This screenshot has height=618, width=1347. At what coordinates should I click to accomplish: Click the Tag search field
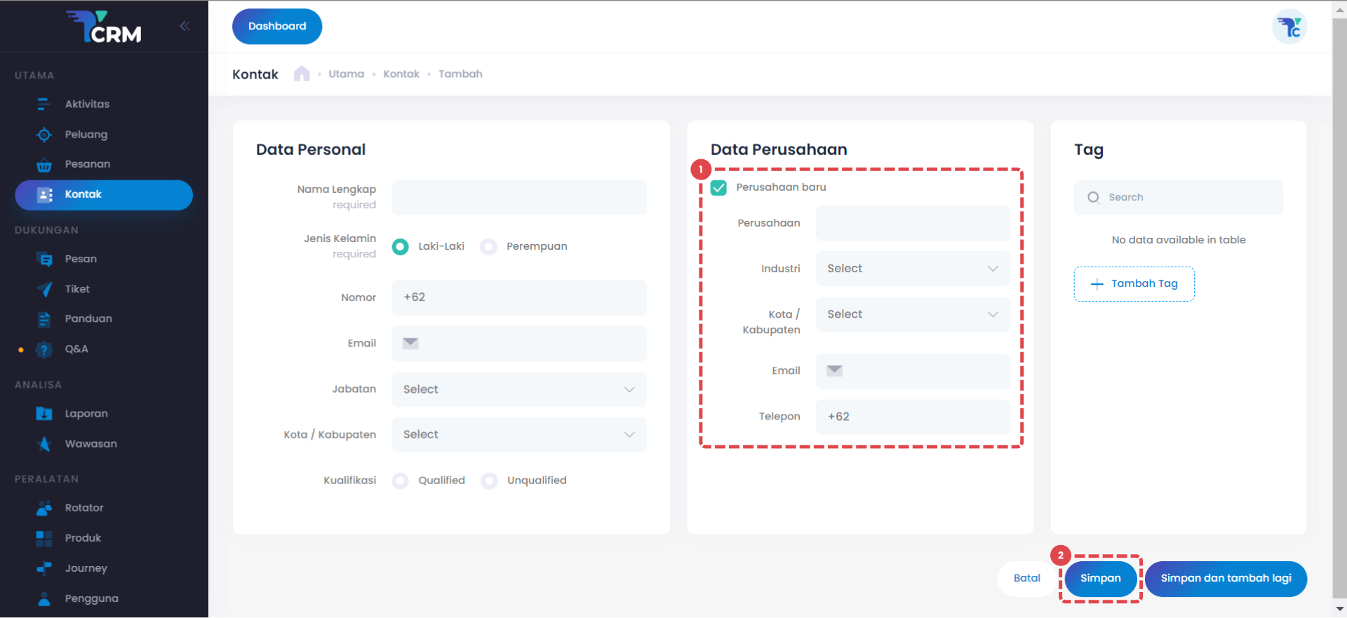point(1186,198)
